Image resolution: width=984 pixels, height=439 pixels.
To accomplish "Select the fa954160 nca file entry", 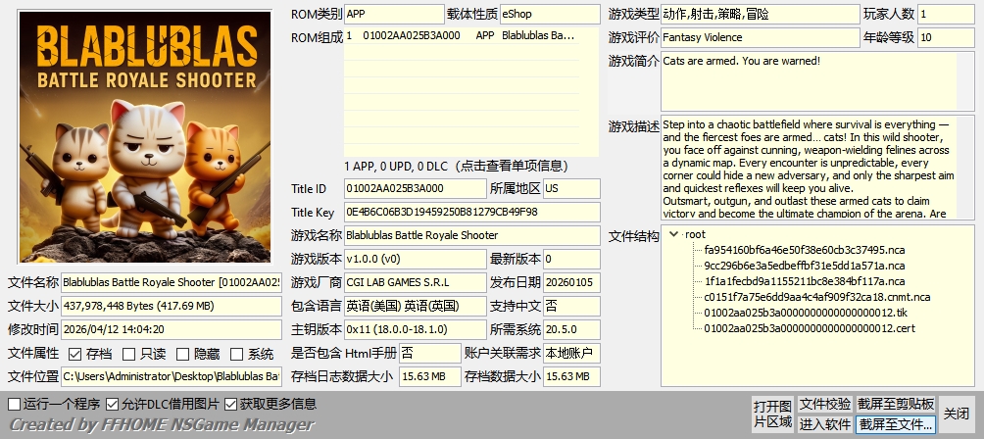I will pos(804,250).
